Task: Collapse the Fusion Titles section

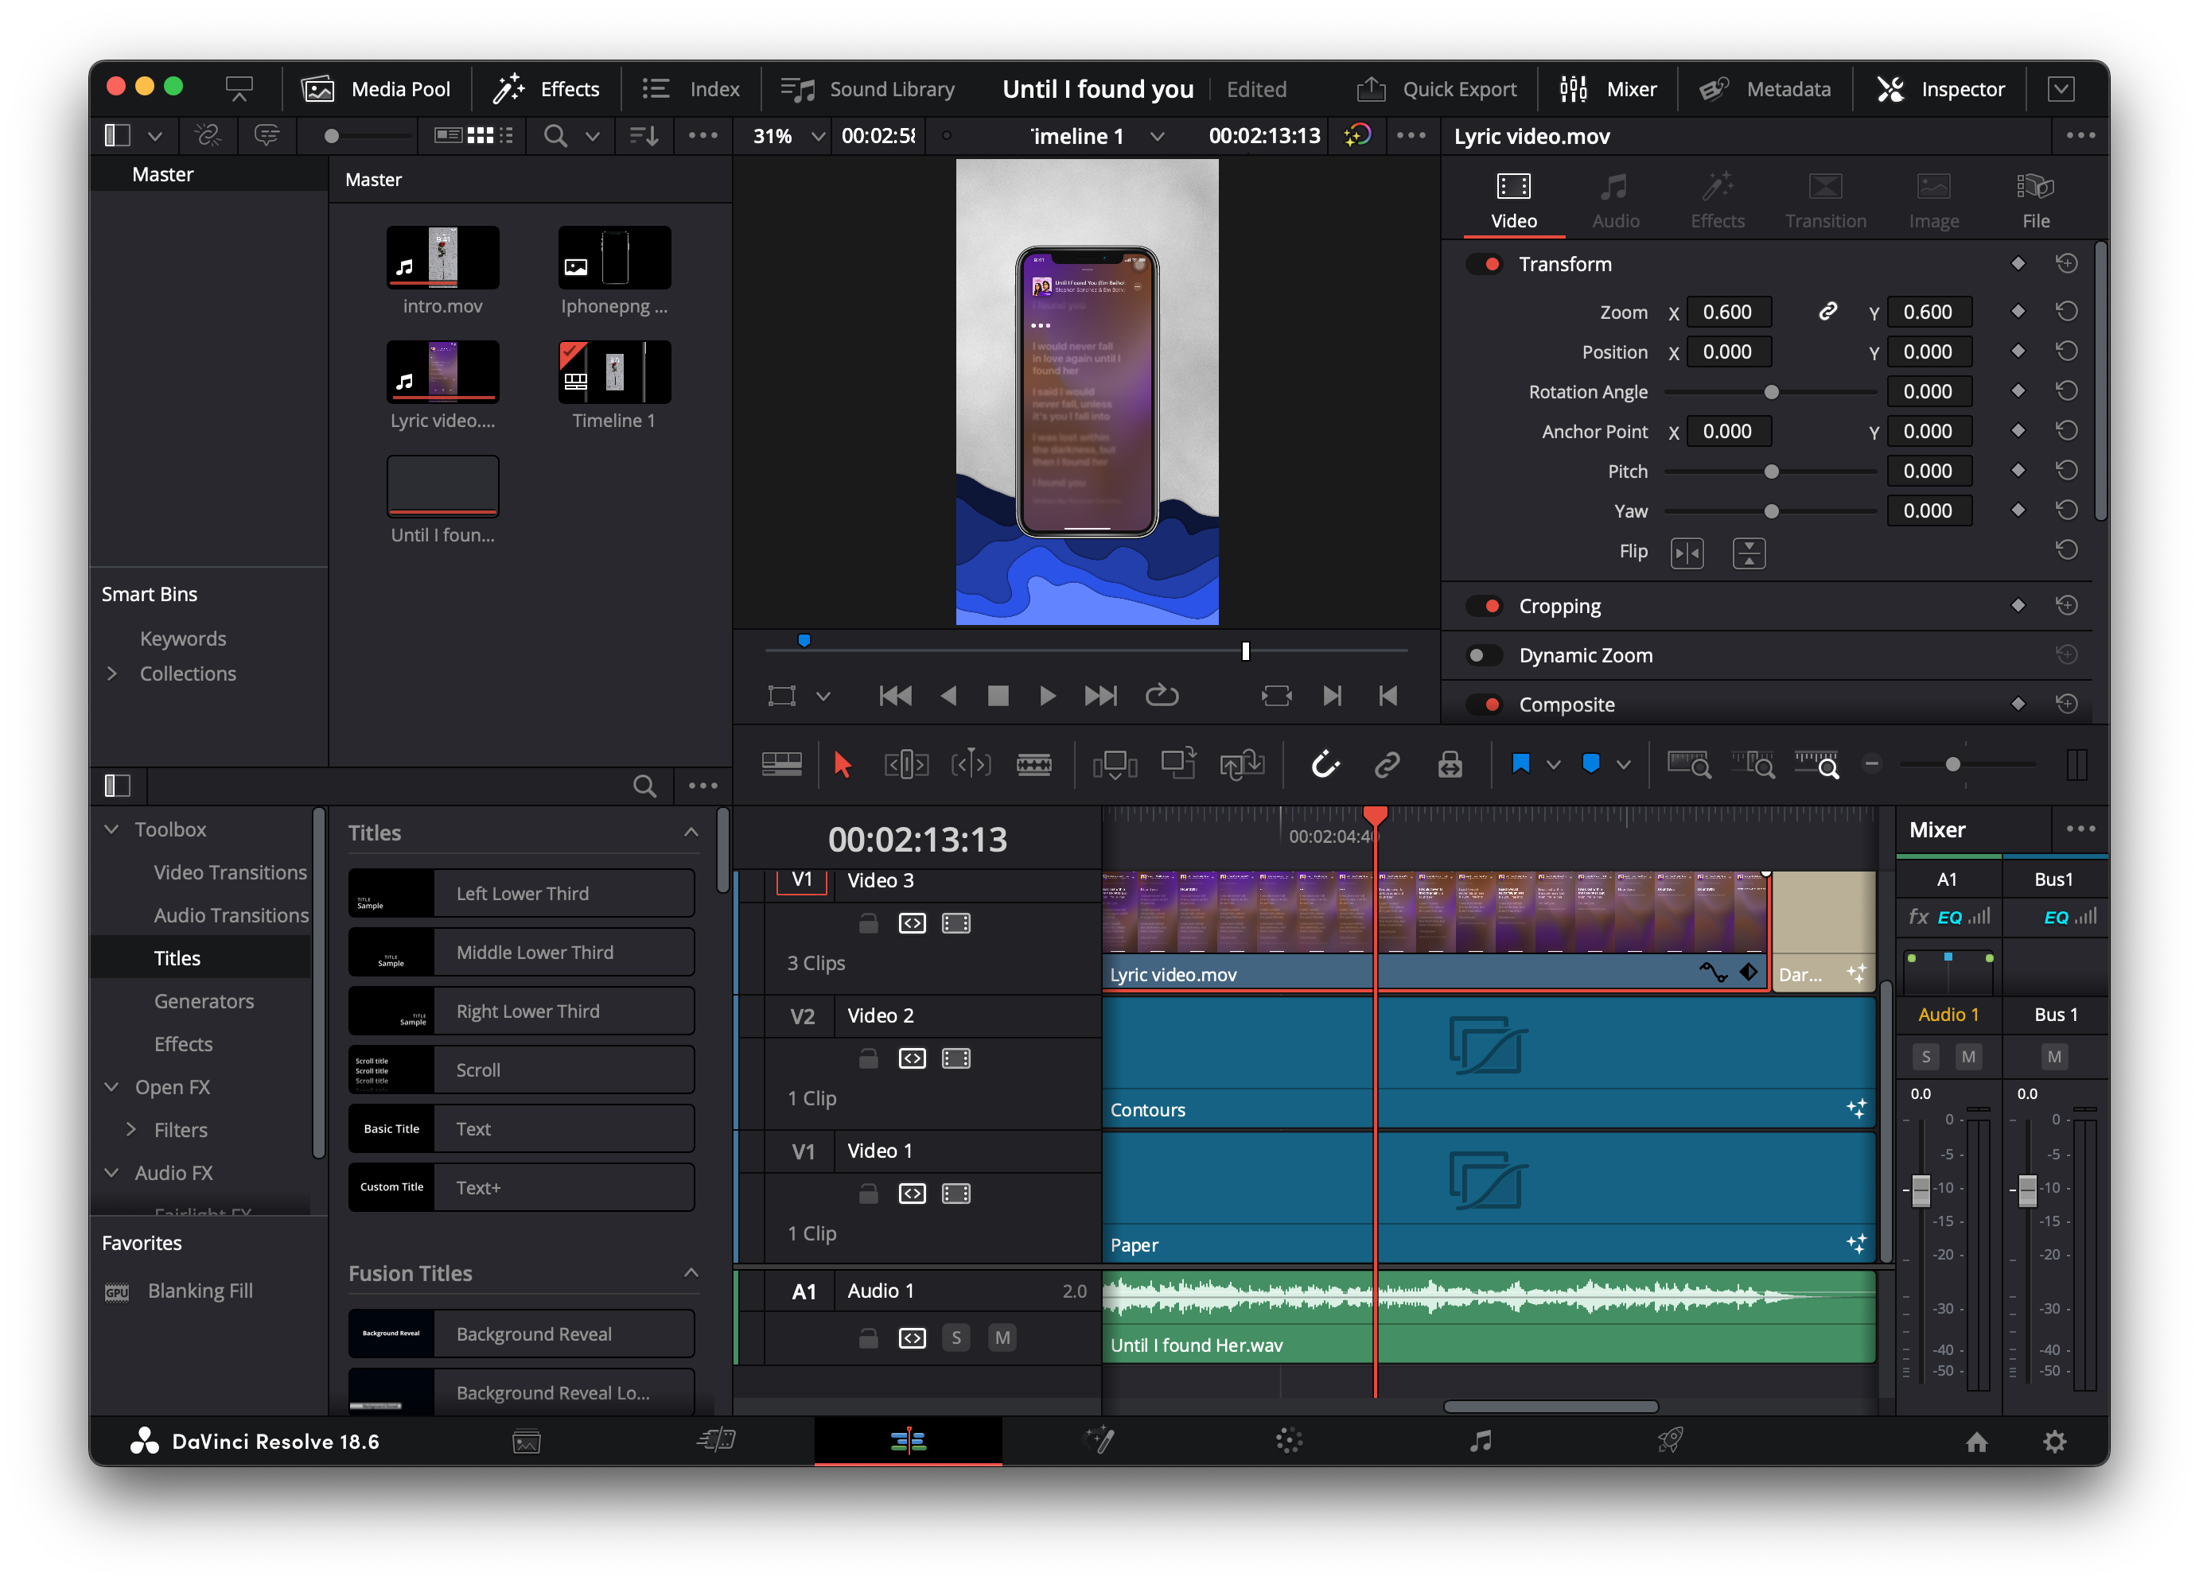Action: click(691, 1273)
